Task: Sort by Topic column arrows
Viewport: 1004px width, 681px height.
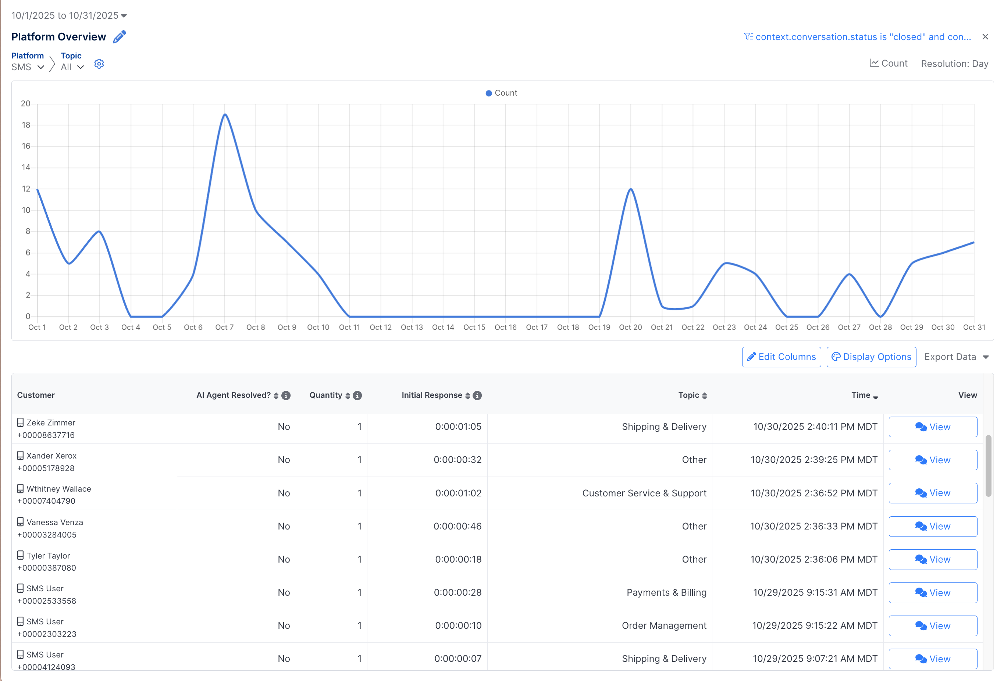Action: click(705, 396)
